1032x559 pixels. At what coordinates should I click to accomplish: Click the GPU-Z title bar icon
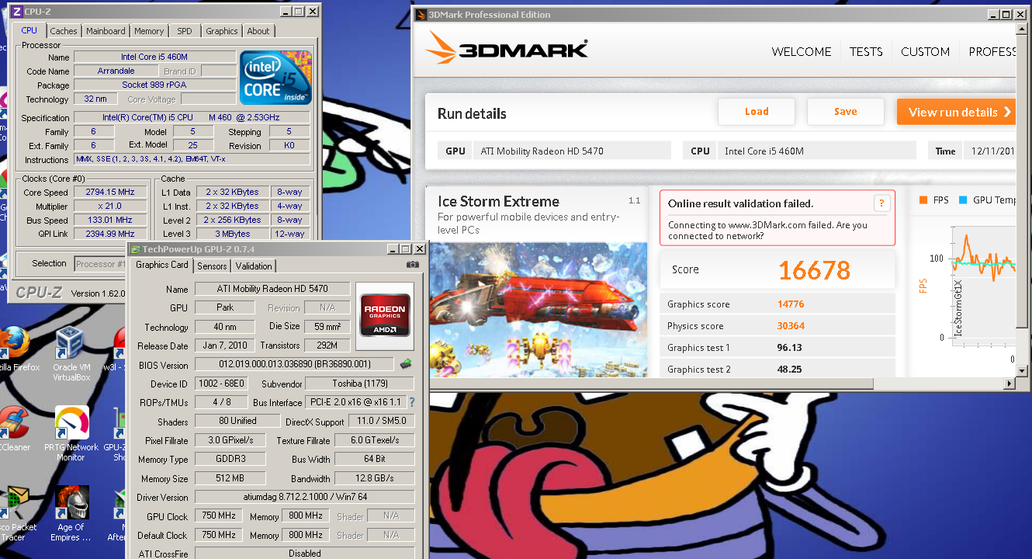pyautogui.click(x=135, y=249)
